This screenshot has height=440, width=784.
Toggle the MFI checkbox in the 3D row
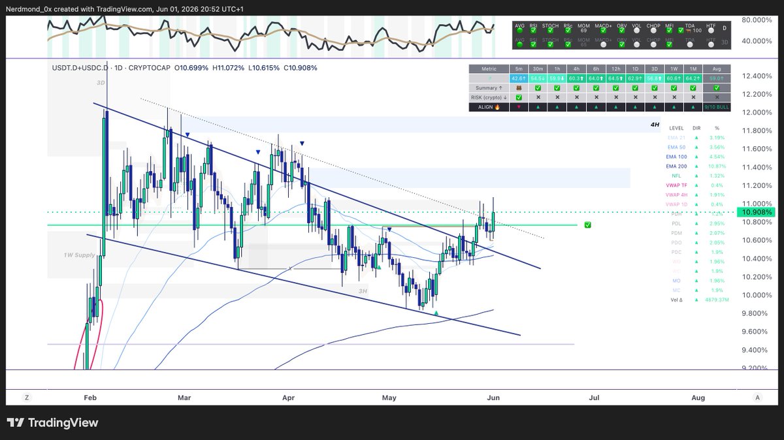click(669, 44)
